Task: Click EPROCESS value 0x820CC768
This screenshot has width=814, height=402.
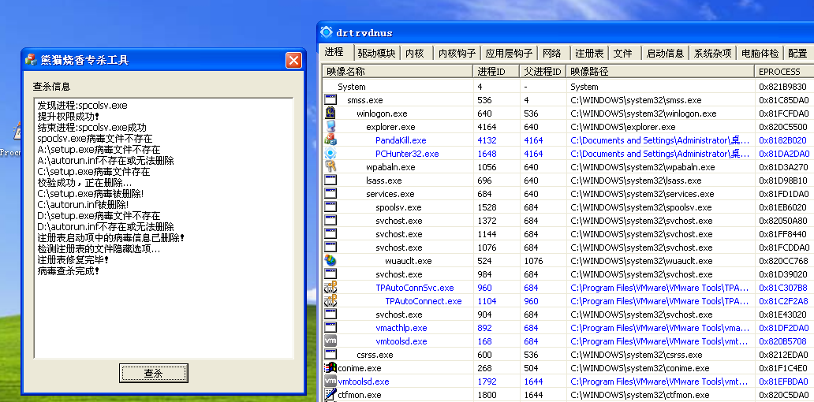Action: [x=783, y=261]
